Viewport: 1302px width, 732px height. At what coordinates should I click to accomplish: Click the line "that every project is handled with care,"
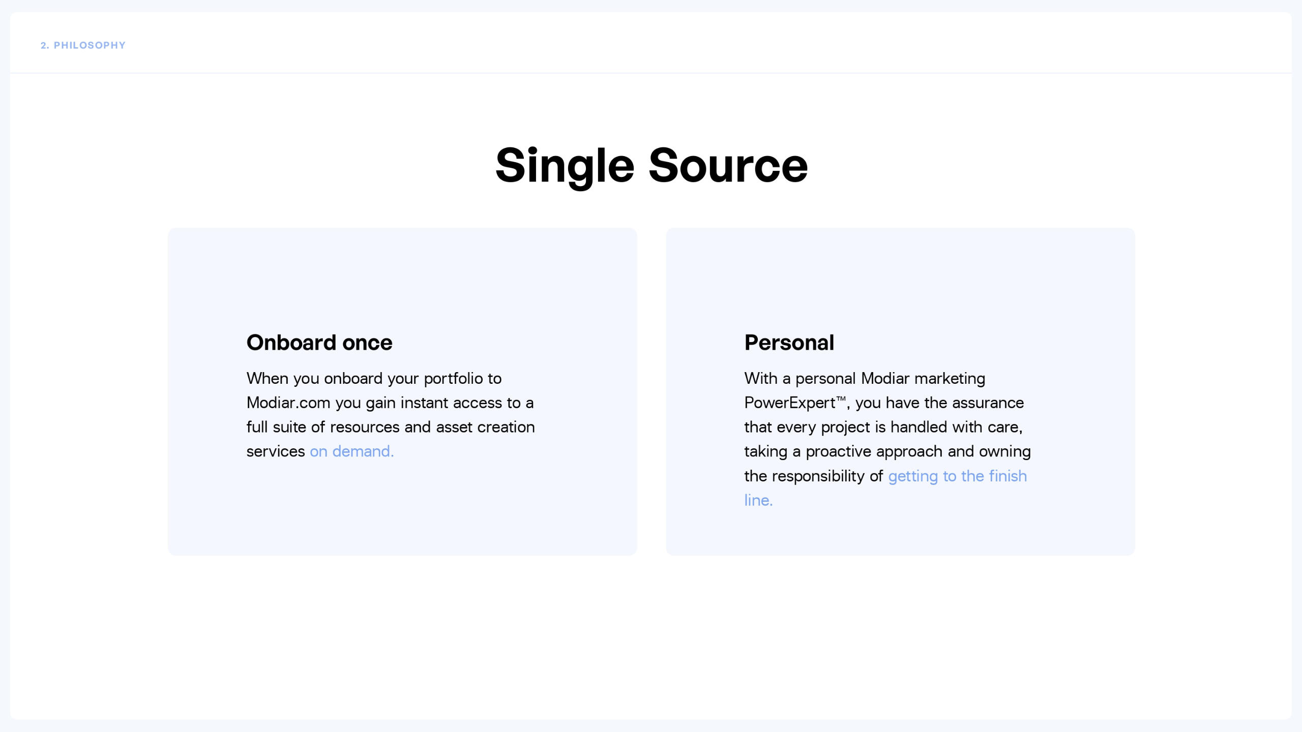coord(883,427)
